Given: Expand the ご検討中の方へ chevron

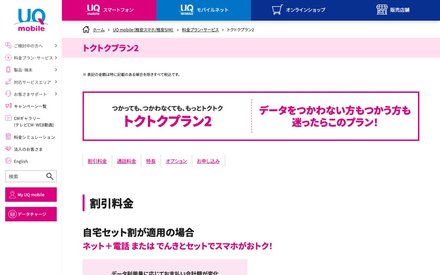Looking at the screenshot, I should coord(56,45).
